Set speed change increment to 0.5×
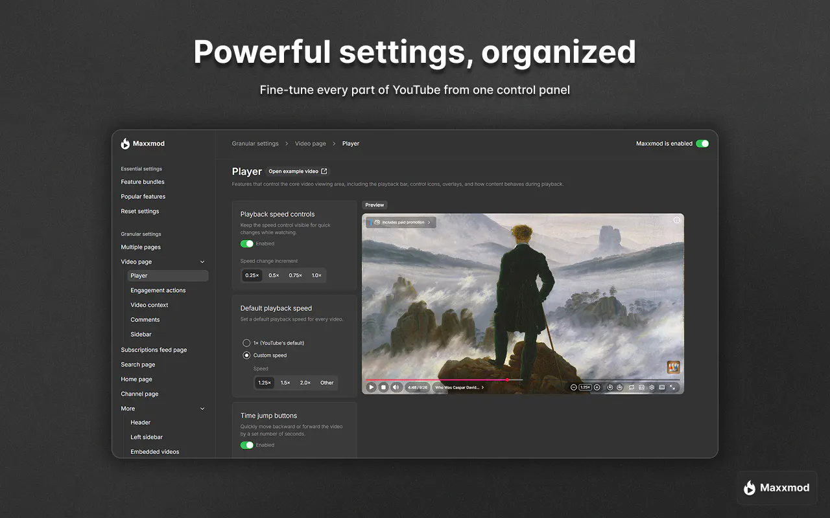 tap(274, 275)
